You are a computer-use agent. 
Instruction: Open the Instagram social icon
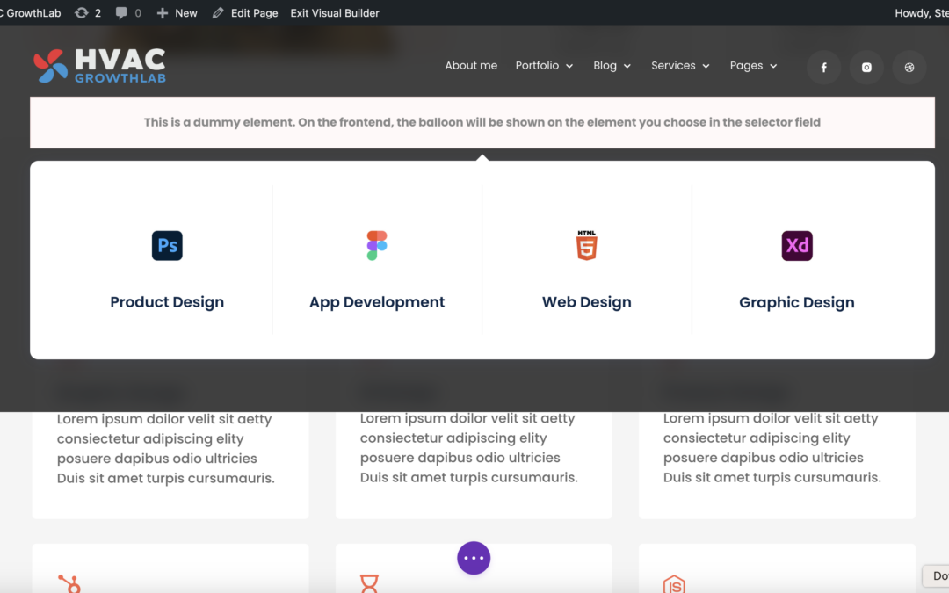pyautogui.click(x=866, y=67)
